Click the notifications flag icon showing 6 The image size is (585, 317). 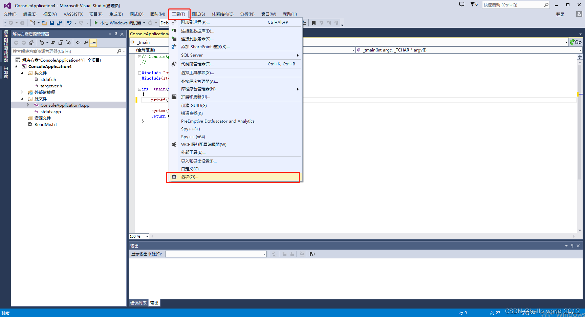click(x=474, y=4)
